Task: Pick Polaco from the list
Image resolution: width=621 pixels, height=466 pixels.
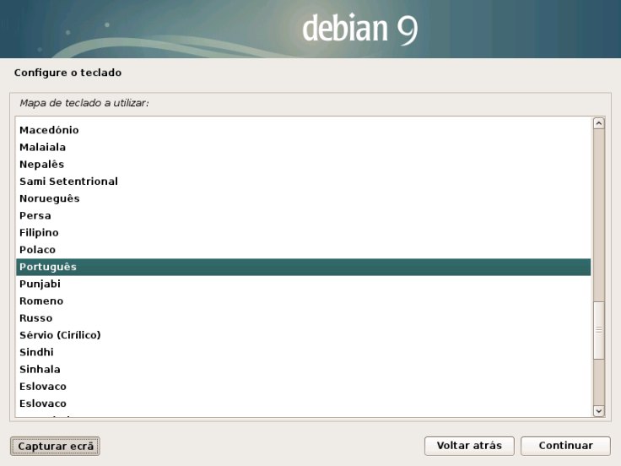Action: [37, 250]
